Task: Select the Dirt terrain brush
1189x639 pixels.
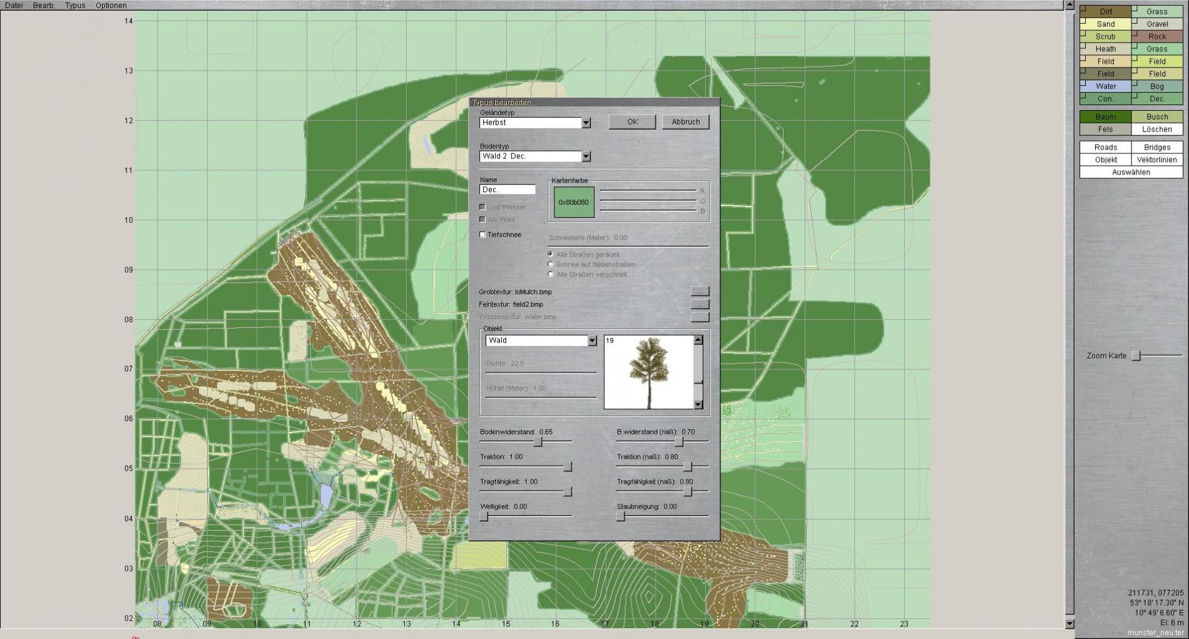Action: 1106,11
